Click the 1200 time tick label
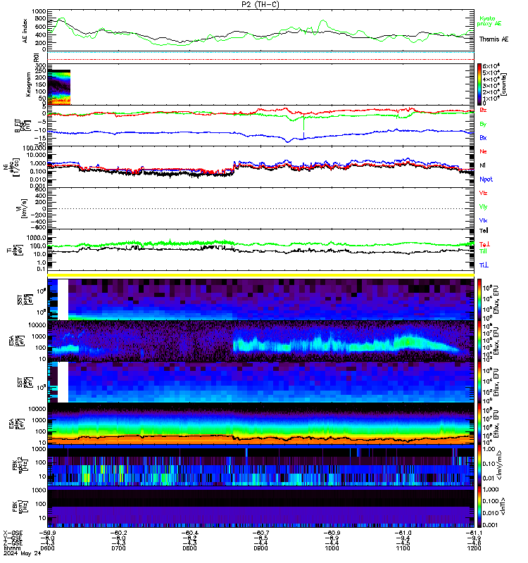The height and width of the screenshot is (563, 528). click(474, 548)
